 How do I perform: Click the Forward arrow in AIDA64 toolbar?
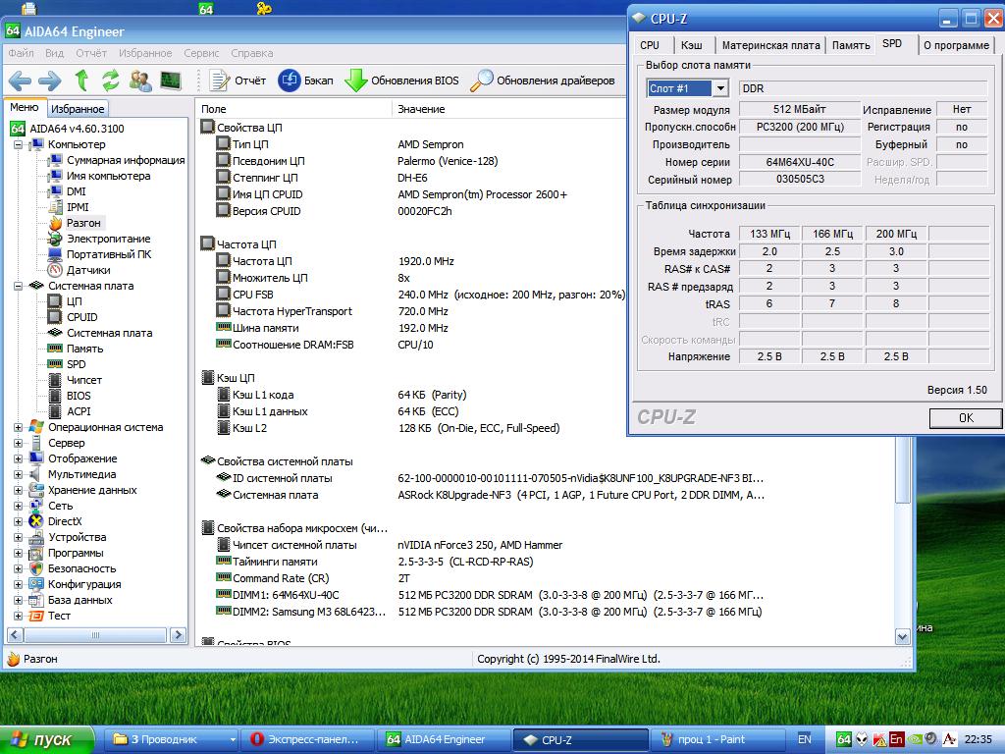pyautogui.click(x=50, y=81)
